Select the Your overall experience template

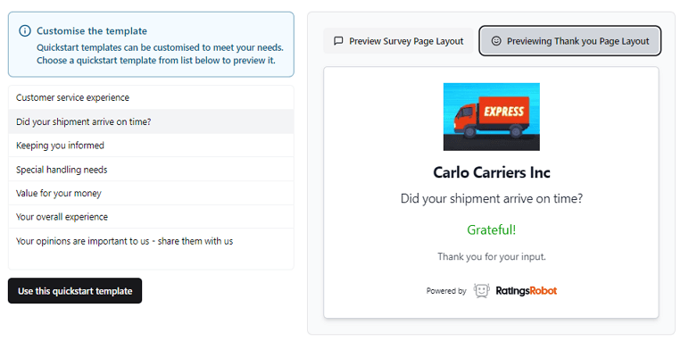pos(151,217)
